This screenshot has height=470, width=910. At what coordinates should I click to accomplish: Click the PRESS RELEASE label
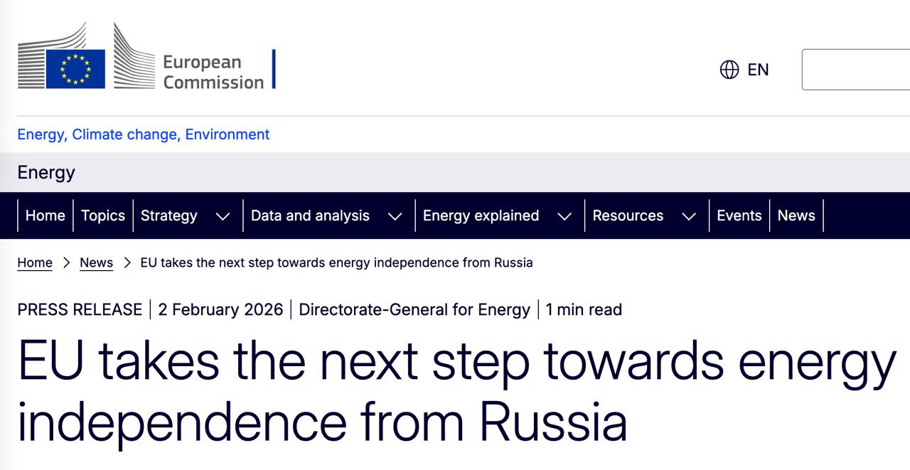pos(80,309)
